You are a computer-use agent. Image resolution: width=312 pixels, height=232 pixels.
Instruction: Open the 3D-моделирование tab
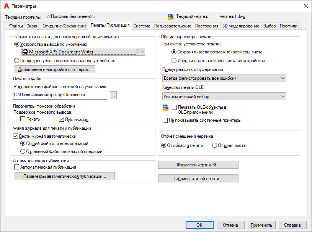tap(241, 26)
